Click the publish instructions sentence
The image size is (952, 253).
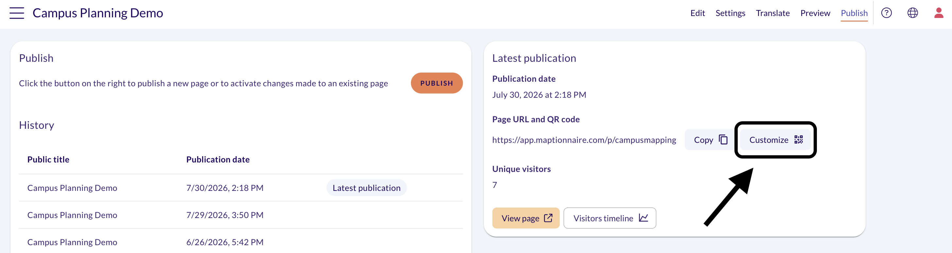click(x=203, y=83)
